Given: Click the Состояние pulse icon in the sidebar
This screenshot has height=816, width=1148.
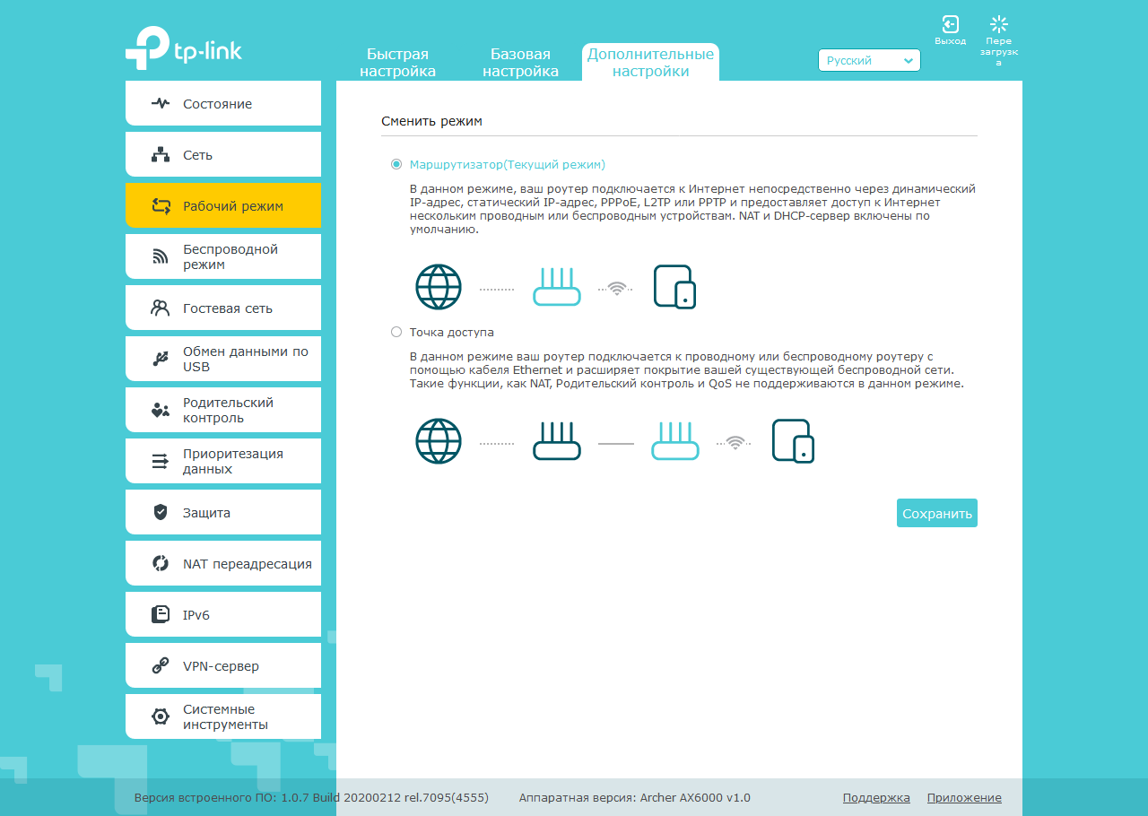Looking at the screenshot, I should 161,103.
